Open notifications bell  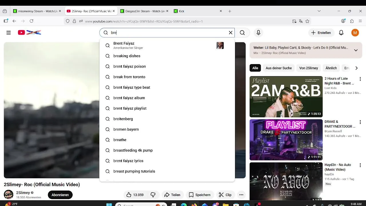tap(341, 33)
